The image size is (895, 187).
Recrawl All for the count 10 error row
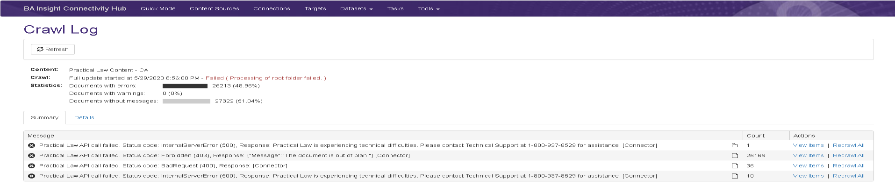(x=849, y=176)
